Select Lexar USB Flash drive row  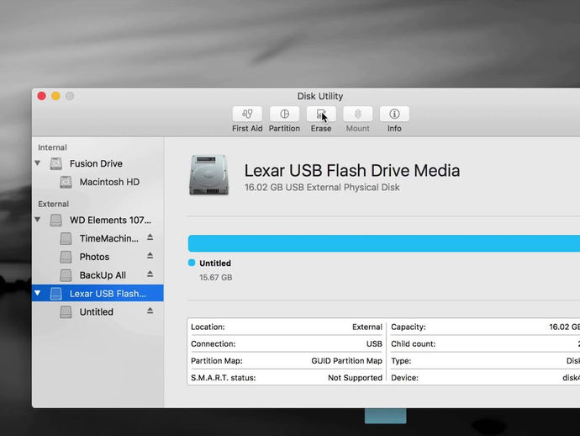98,293
